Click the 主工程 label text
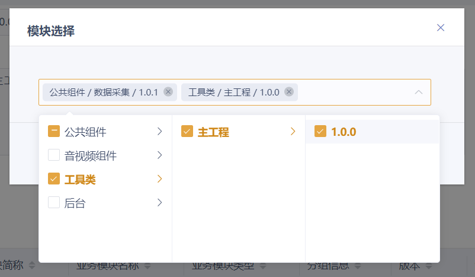 click(213, 132)
